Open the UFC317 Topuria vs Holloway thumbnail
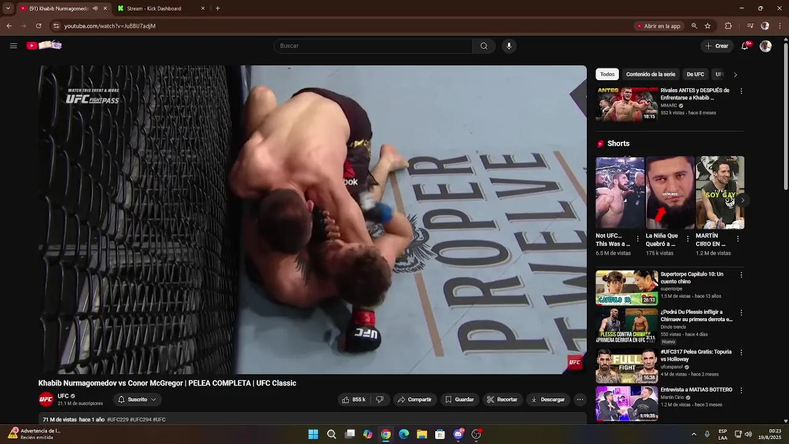Image resolution: width=789 pixels, height=444 pixels. click(626, 366)
